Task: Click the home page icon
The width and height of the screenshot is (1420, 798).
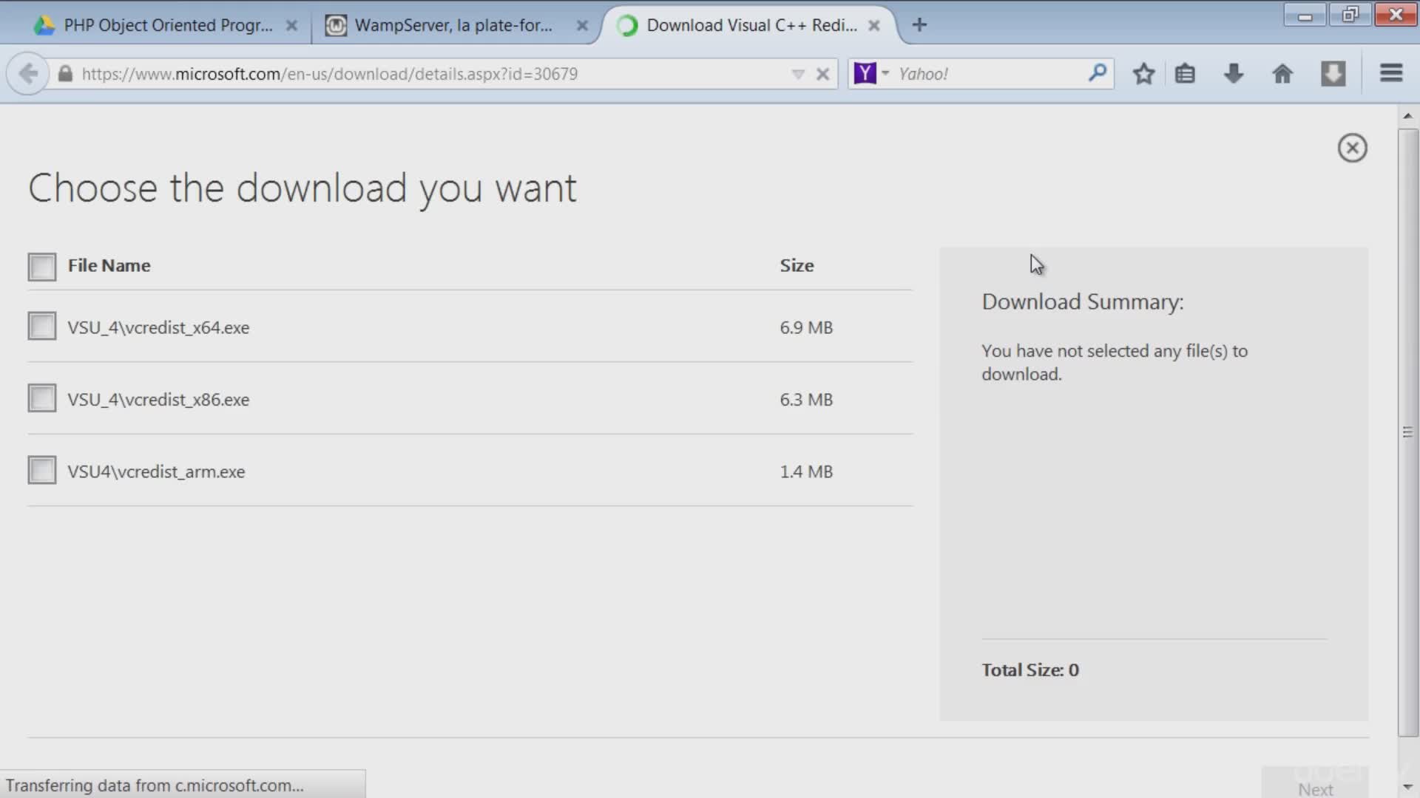Action: [x=1282, y=74]
